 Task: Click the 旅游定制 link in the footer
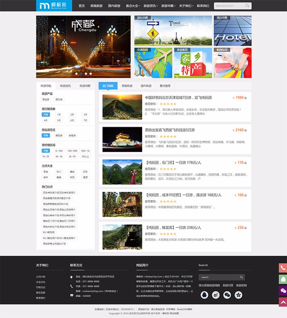[242, 285]
